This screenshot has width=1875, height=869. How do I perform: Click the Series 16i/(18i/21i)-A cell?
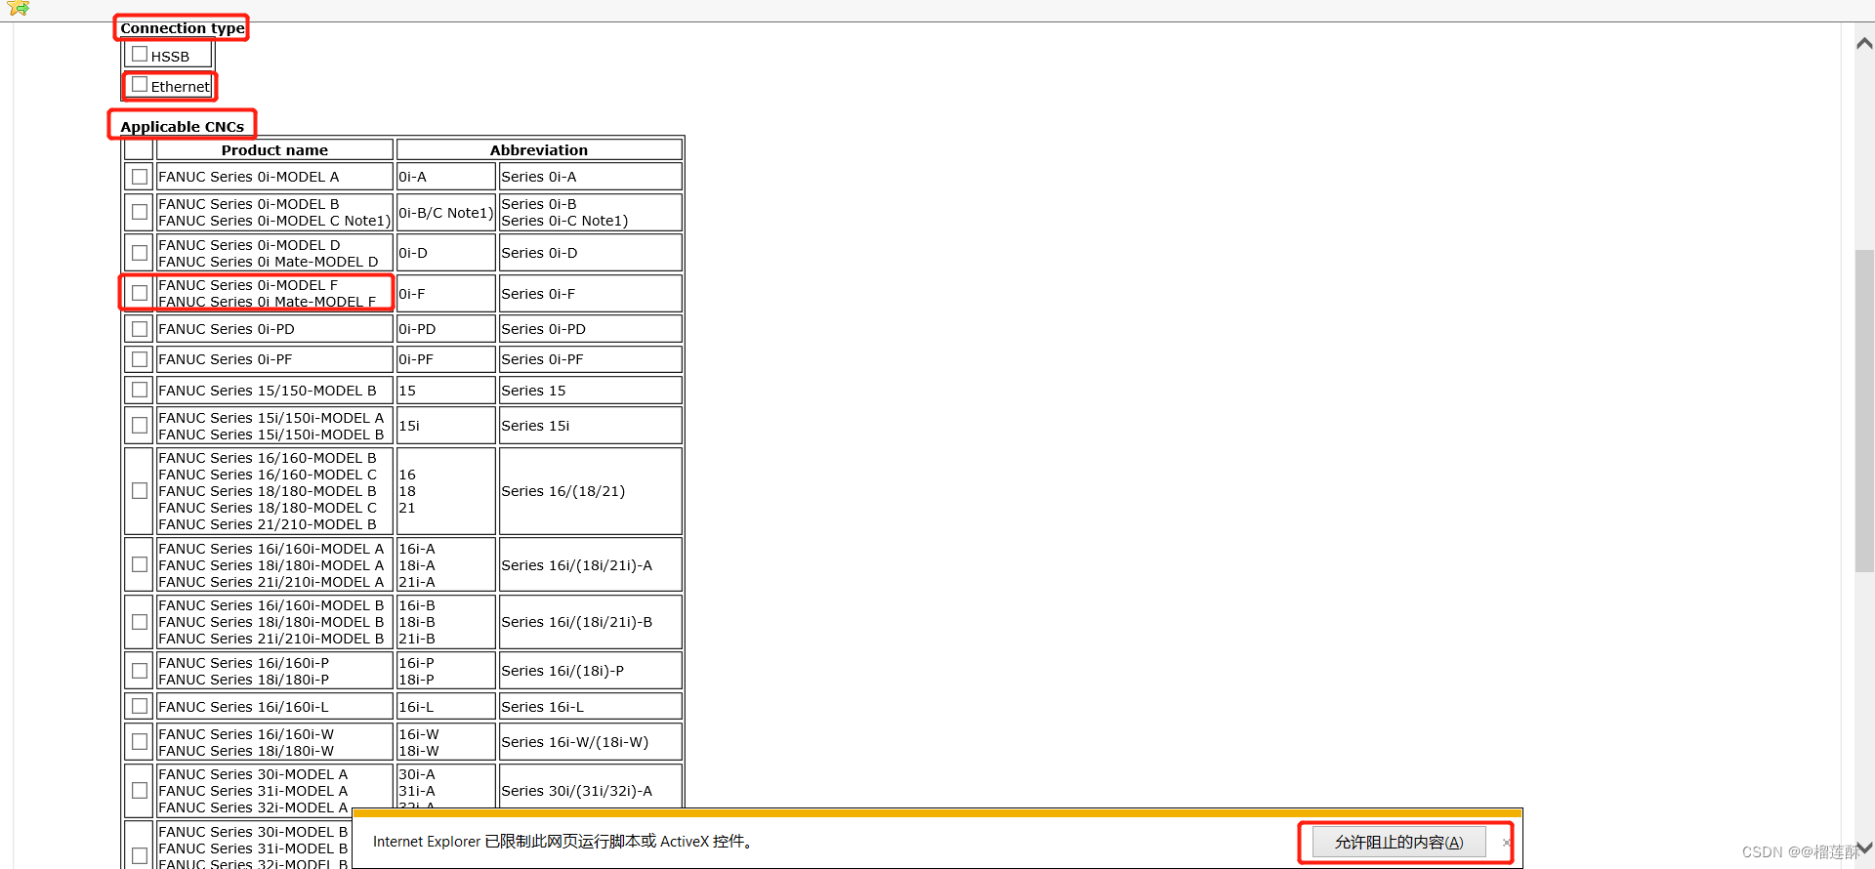click(590, 564)
